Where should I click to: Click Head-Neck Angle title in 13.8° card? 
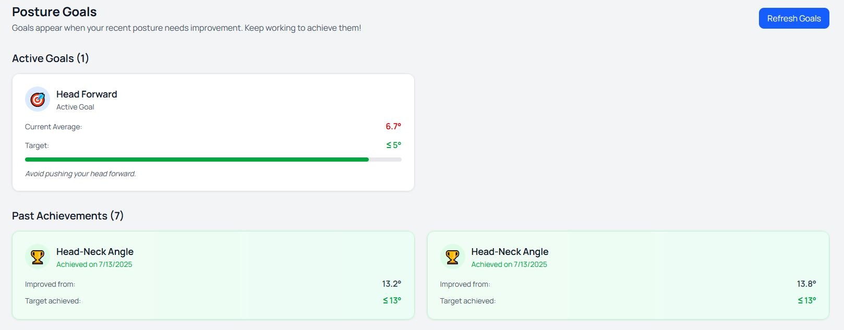(x=510, y=252)
